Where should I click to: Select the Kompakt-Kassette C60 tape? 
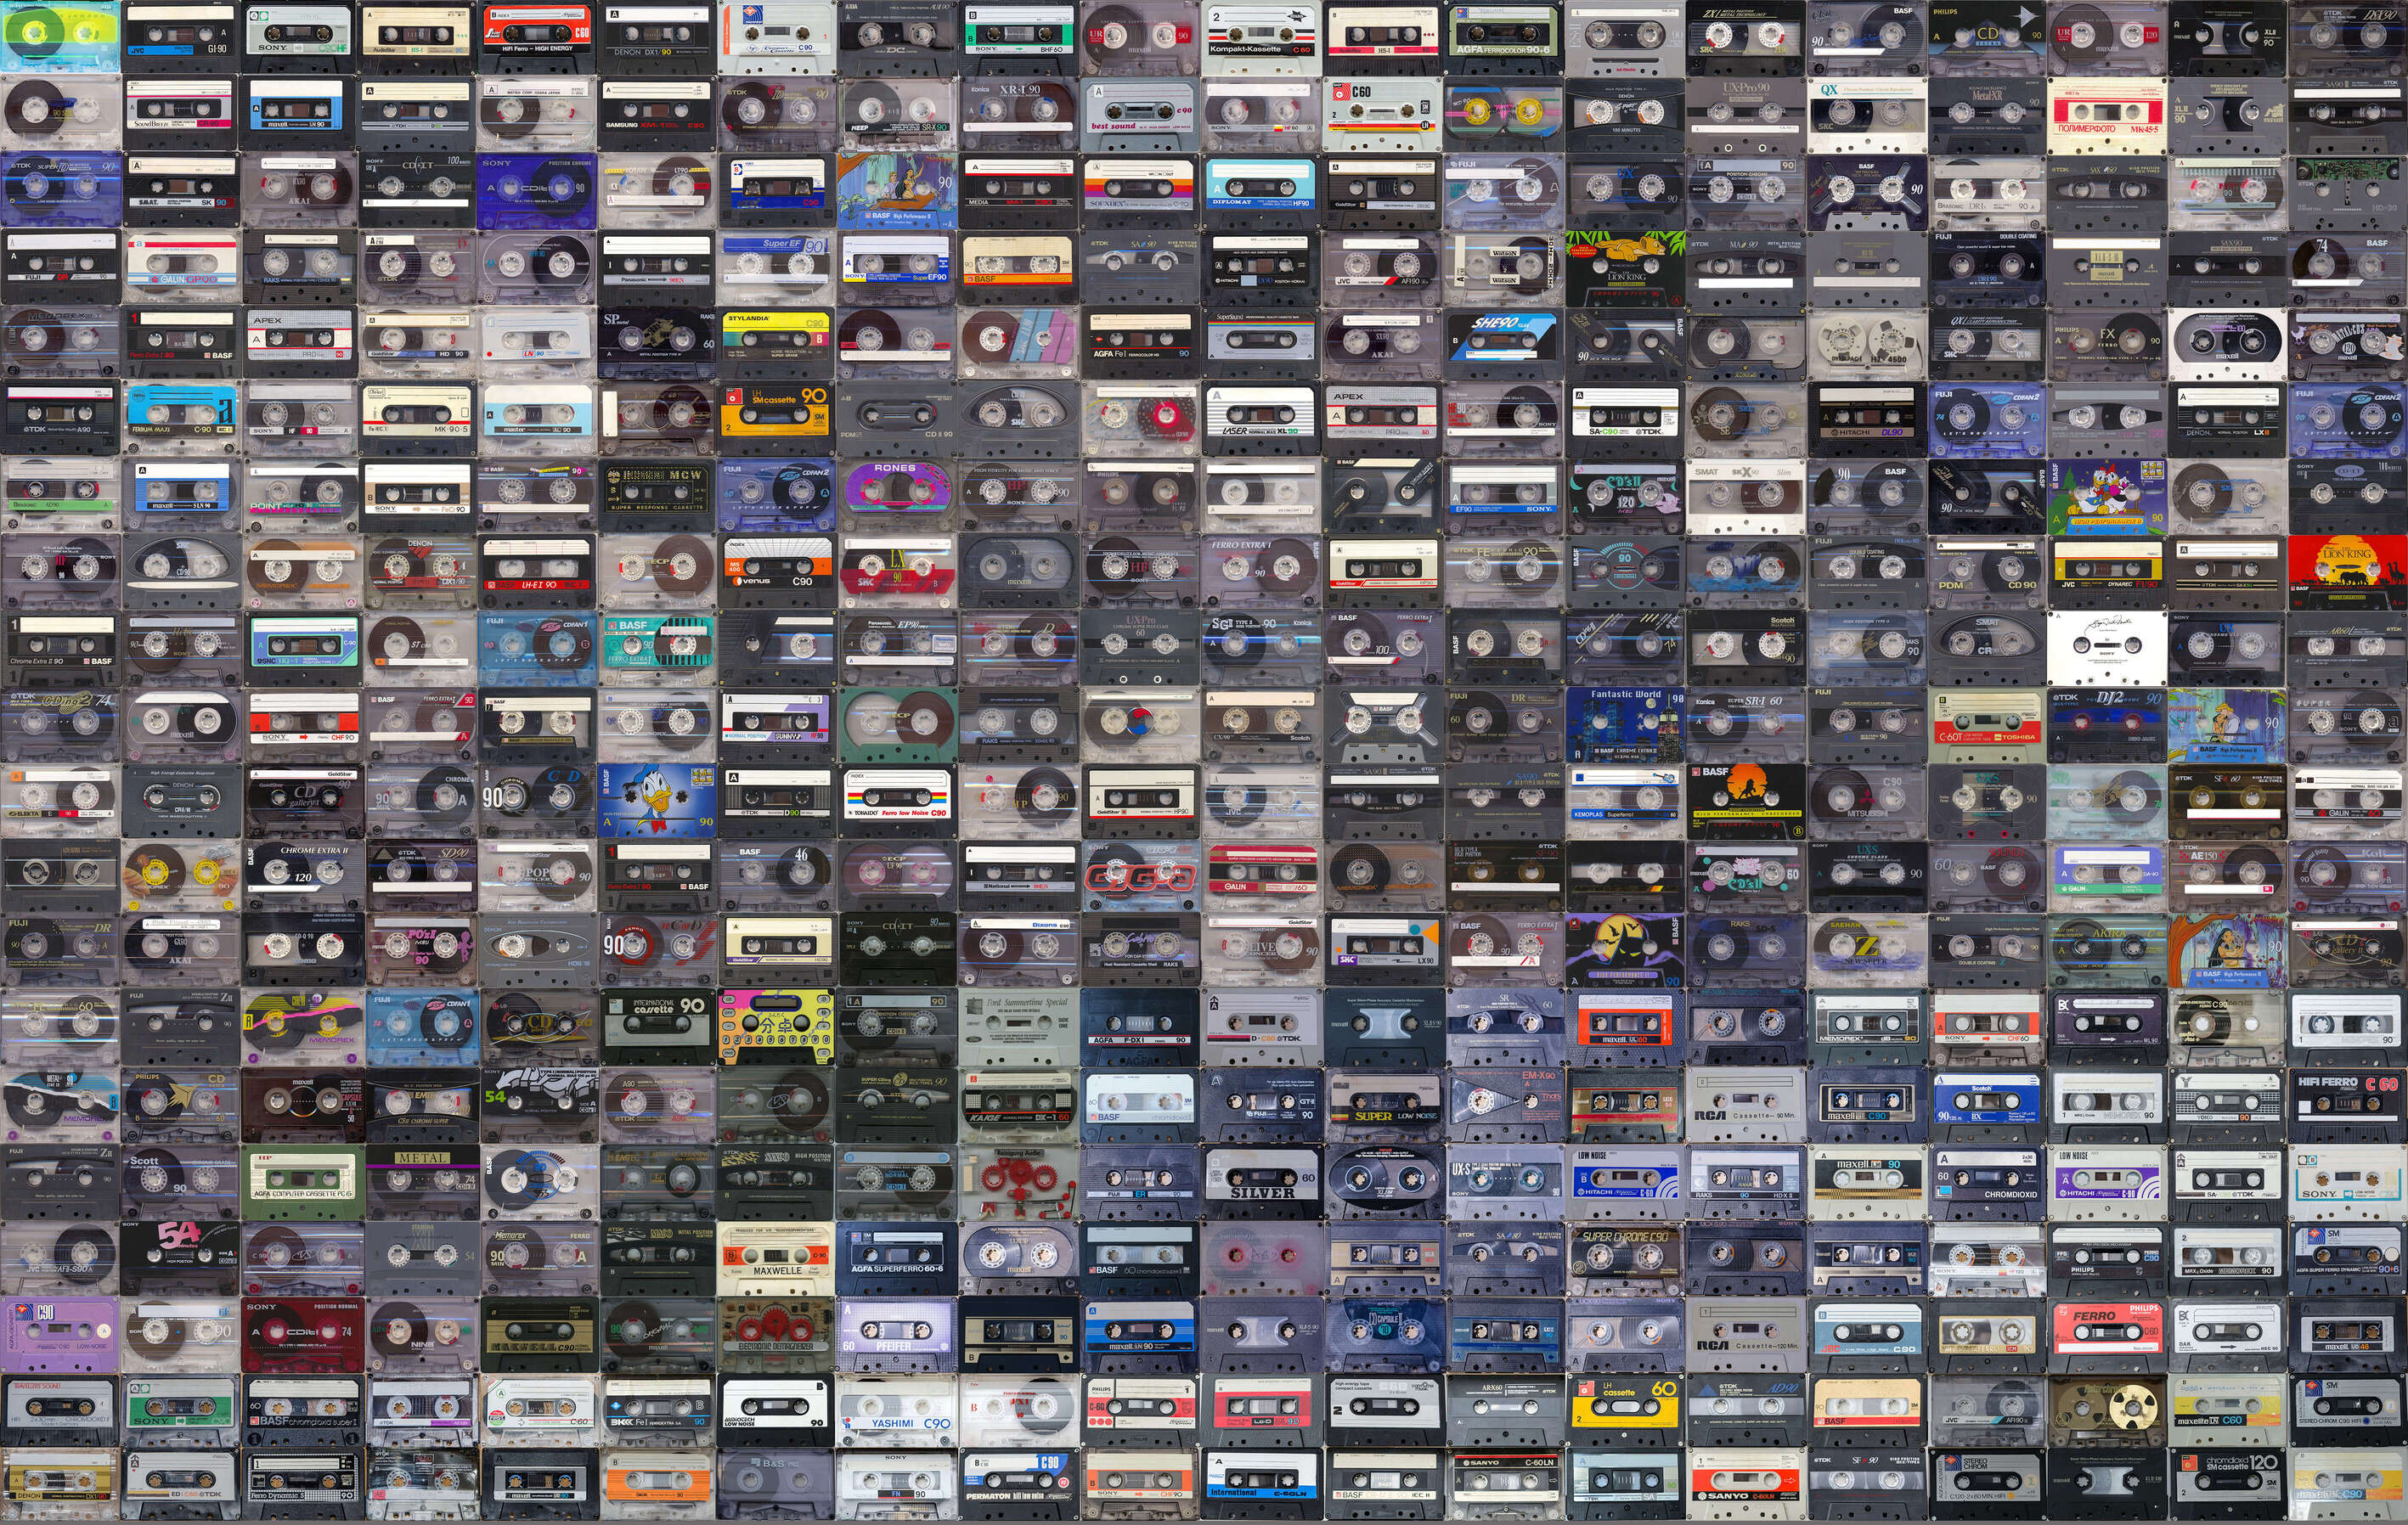point(1262,37)
